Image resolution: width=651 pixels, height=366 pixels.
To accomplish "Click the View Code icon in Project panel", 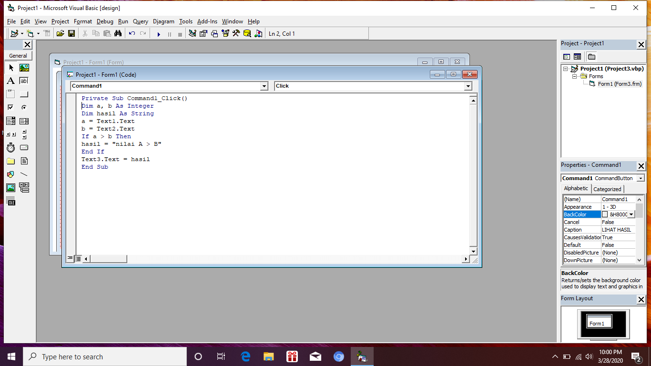I will click(x=567, y=57).
